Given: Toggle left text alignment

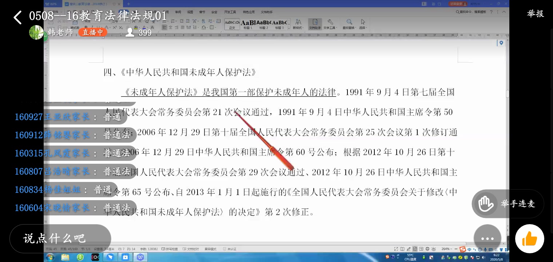Looking at the screenshot, I should (164, 27).
